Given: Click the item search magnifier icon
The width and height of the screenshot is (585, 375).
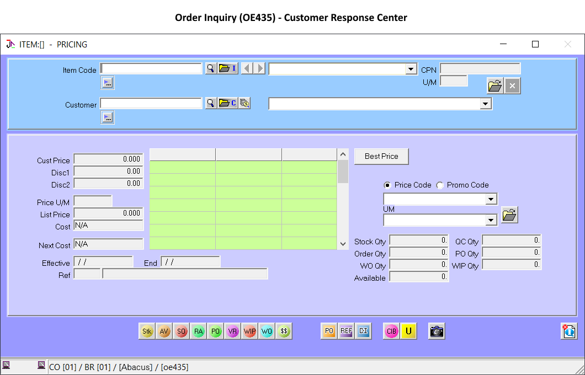Looking at the screenshot, I should pos(210,68).
